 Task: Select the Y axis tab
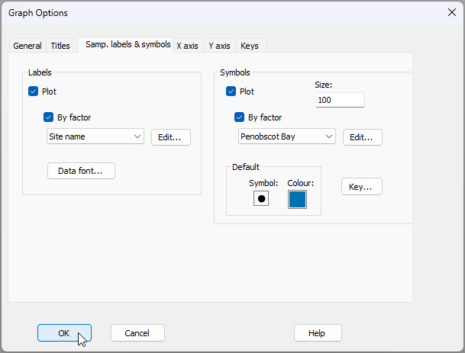tap(219, 46)
